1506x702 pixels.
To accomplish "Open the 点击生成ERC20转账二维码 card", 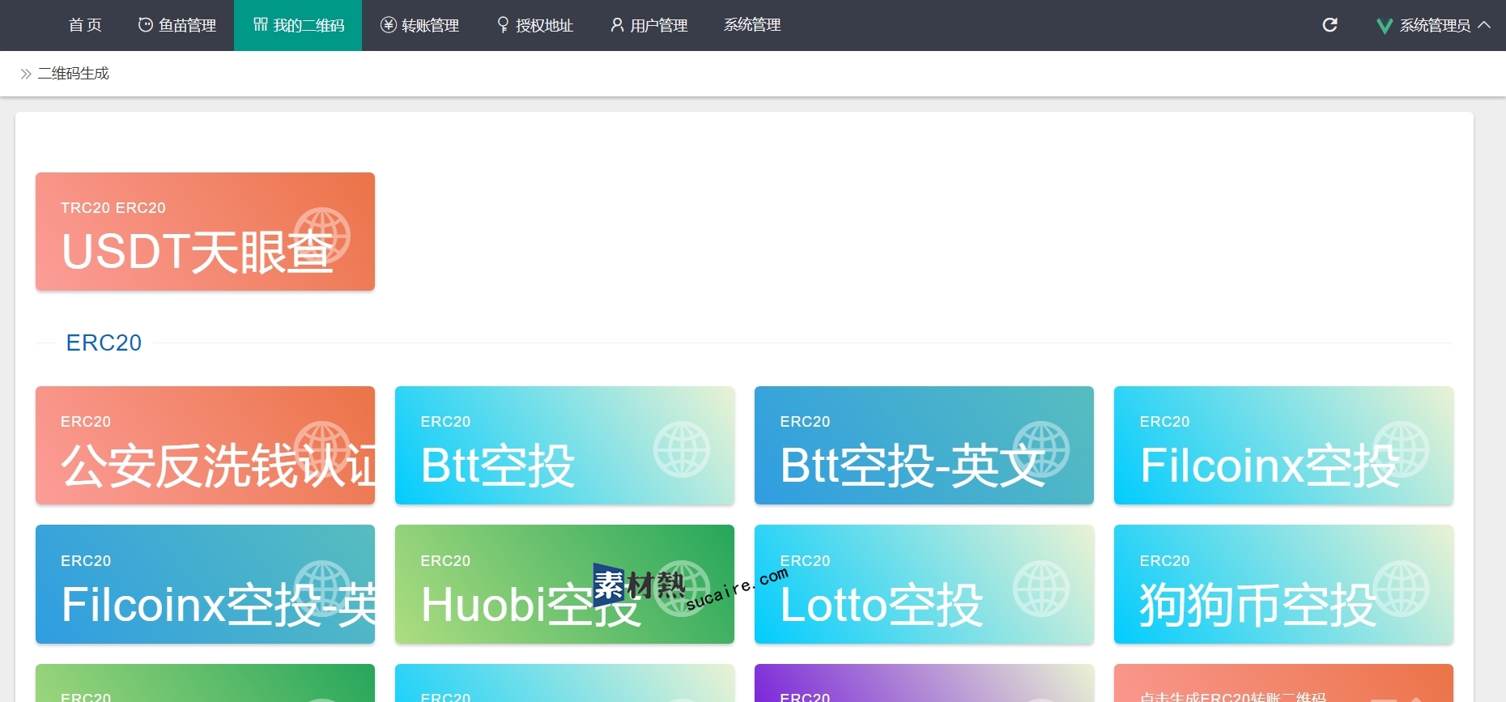I will [x=1283, y=683].
